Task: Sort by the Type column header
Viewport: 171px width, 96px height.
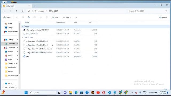Action: [75, 22]
